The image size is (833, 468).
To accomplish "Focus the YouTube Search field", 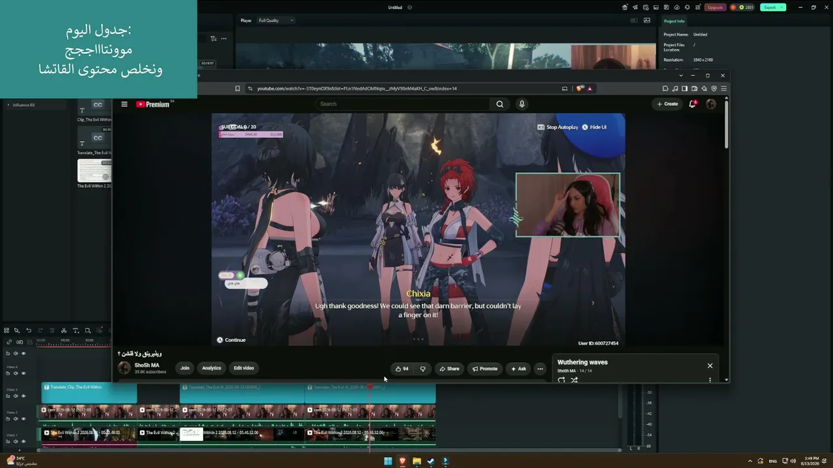I will pos(403,104).
